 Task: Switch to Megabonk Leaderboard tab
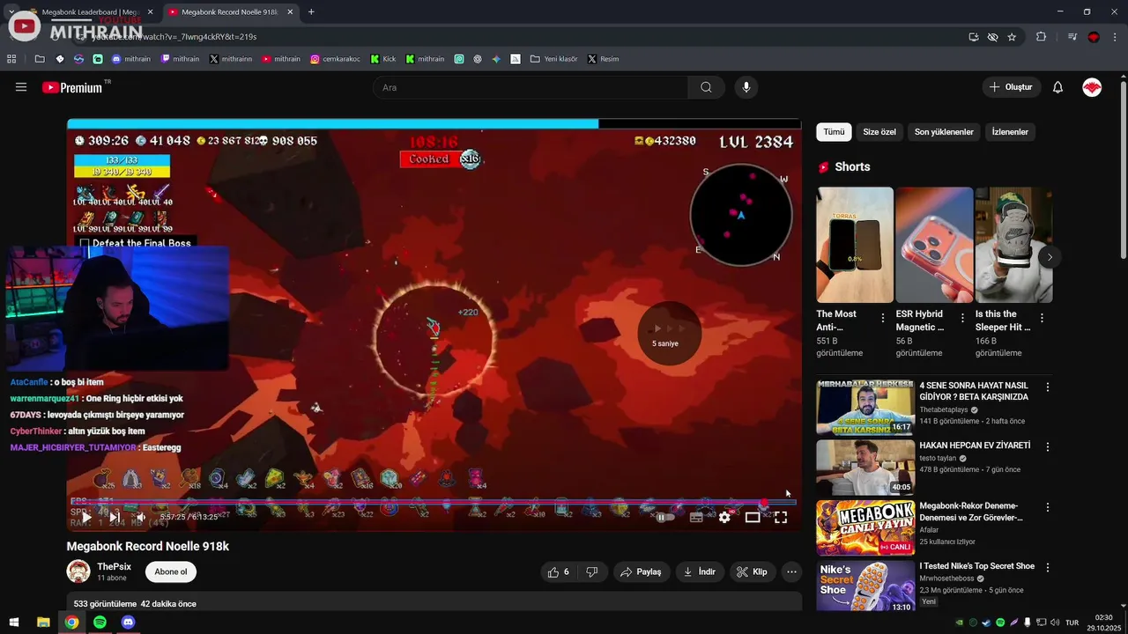point(90,12)
